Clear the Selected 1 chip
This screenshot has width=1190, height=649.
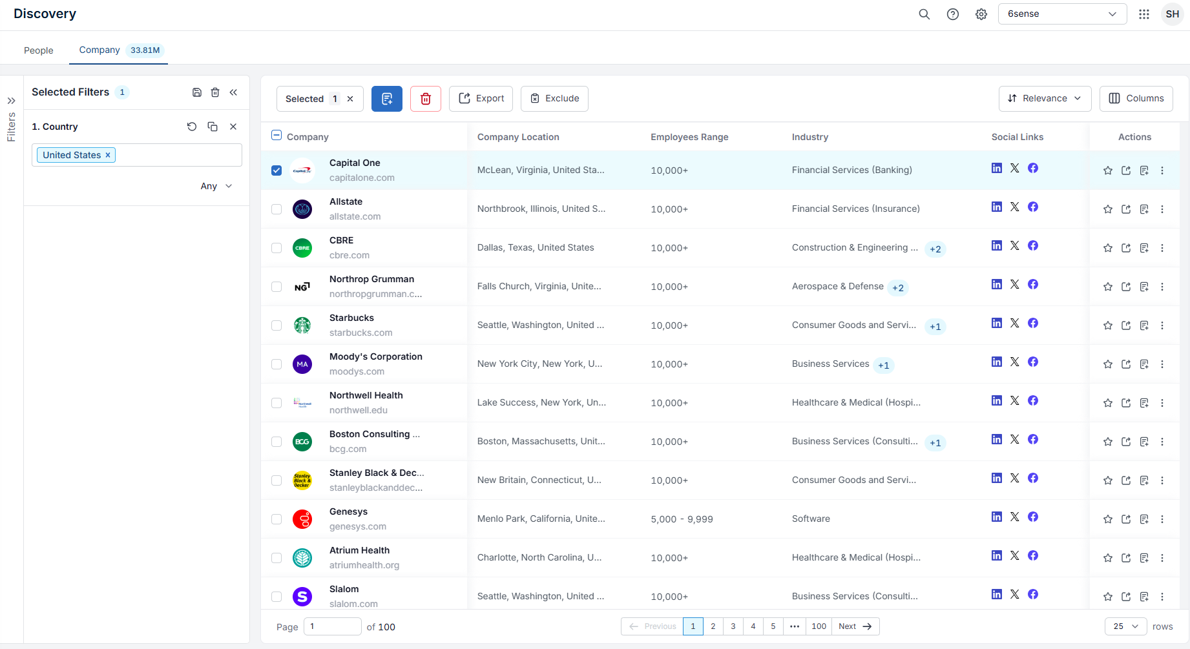350,99
